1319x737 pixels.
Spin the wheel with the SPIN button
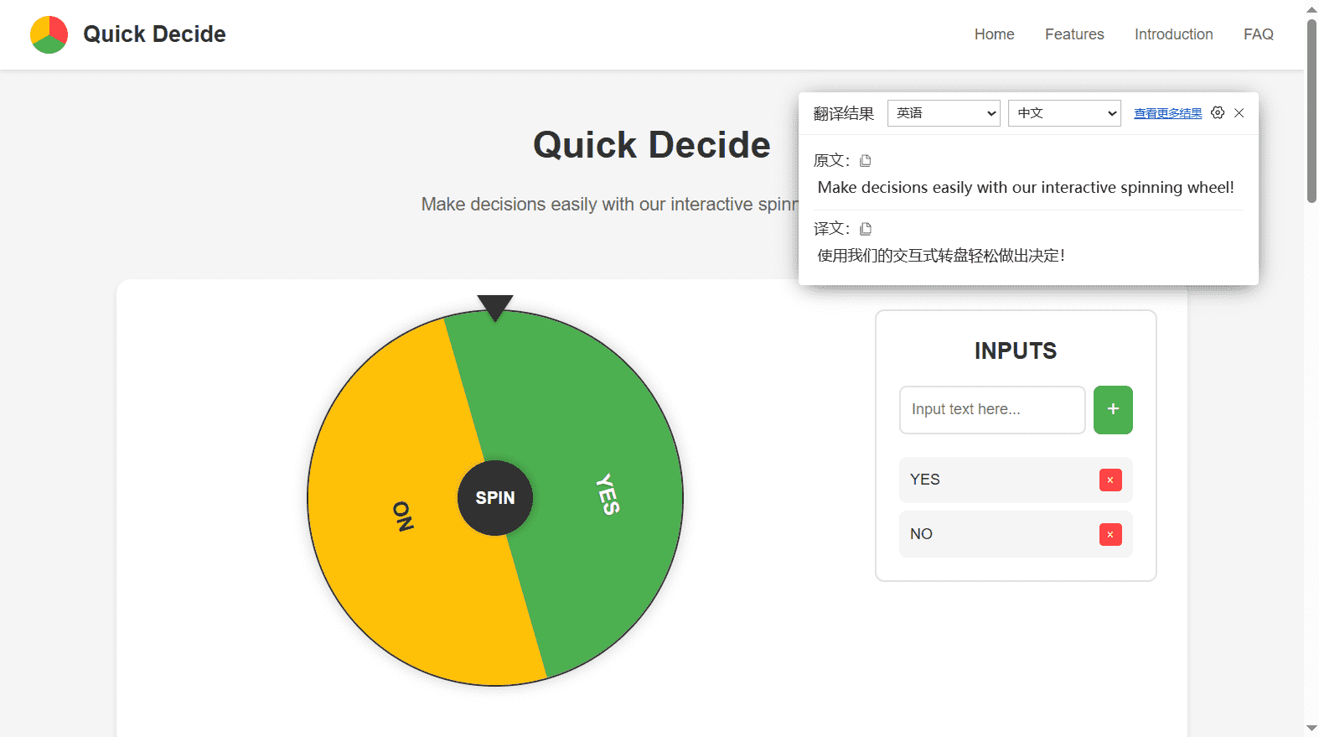(495, 498)
